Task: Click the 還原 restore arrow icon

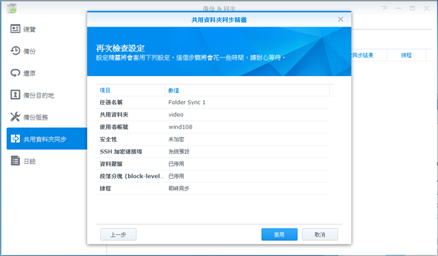Action: [15, 73]
